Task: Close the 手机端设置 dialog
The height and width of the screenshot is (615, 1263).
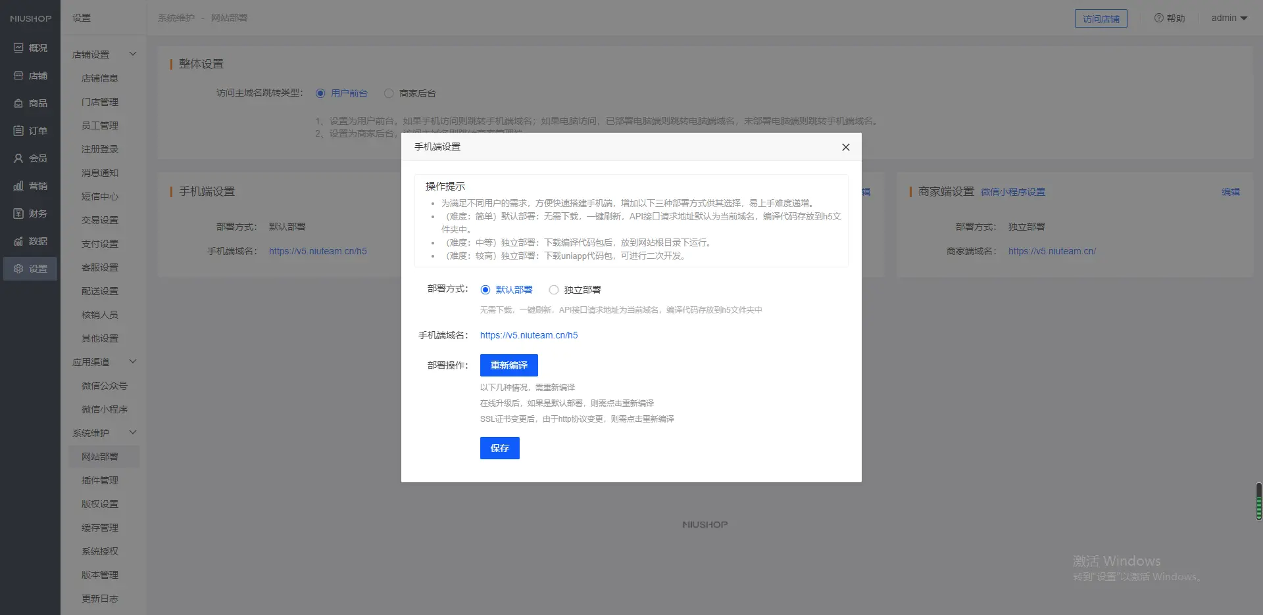Action: click(846, 147)
